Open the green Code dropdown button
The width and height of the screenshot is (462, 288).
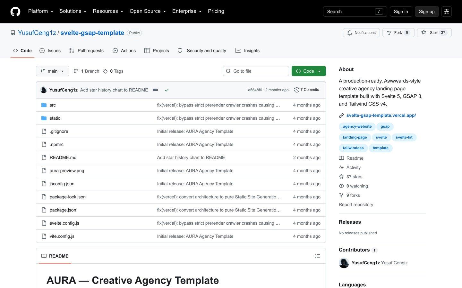(x=309, y=71)
